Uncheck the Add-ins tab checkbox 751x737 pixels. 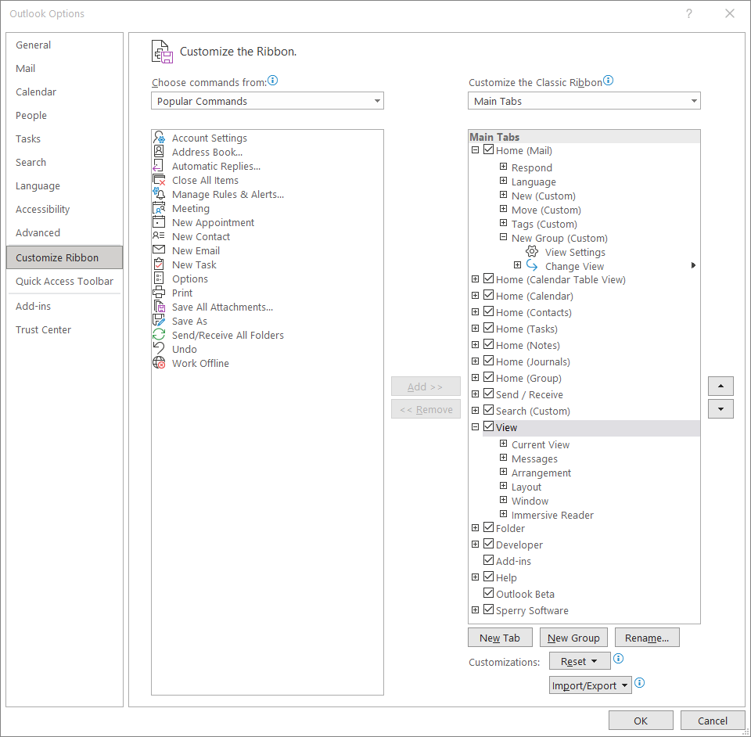(x=488, y=560)
